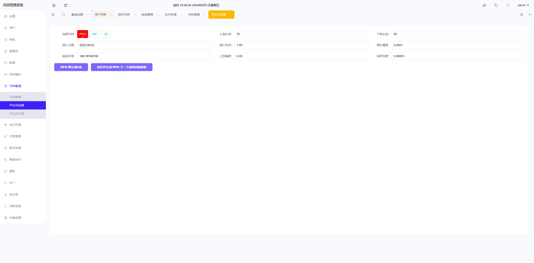
Task: Toggle the sidebar collapse menu icon
Action: pyautogui.click(x=54, y=5)
